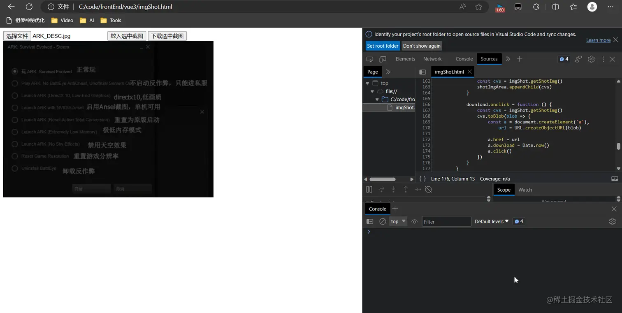
Task: Click the 选择文件 file chooser button
Action: pos(17,36)
